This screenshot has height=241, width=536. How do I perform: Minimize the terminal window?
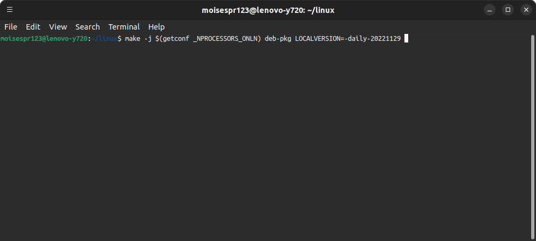pos(490,10)
